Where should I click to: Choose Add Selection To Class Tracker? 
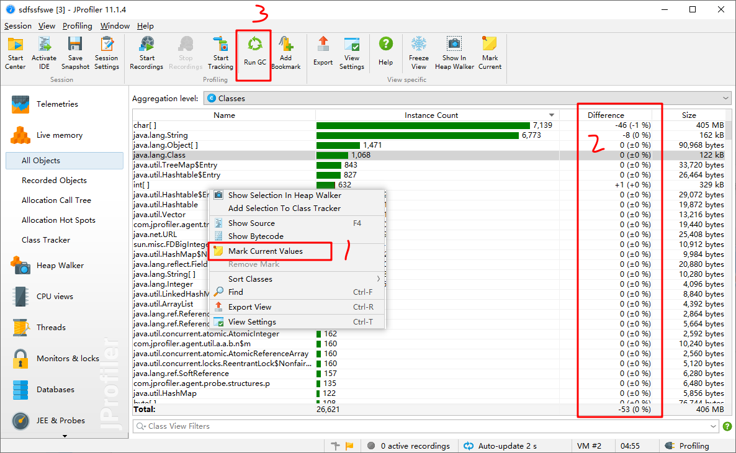[x=297, y=209]
